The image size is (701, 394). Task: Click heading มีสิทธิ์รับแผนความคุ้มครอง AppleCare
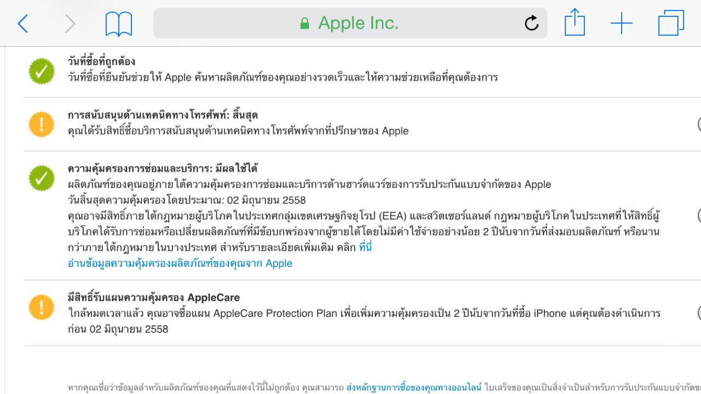[154, 298]
